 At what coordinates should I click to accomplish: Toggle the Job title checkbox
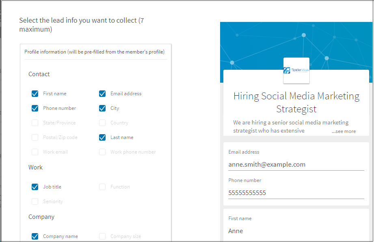click(35, 187)
